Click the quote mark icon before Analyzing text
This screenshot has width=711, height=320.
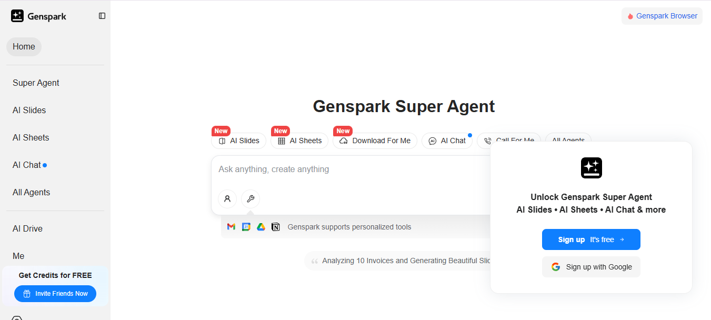tap(315, 261)
